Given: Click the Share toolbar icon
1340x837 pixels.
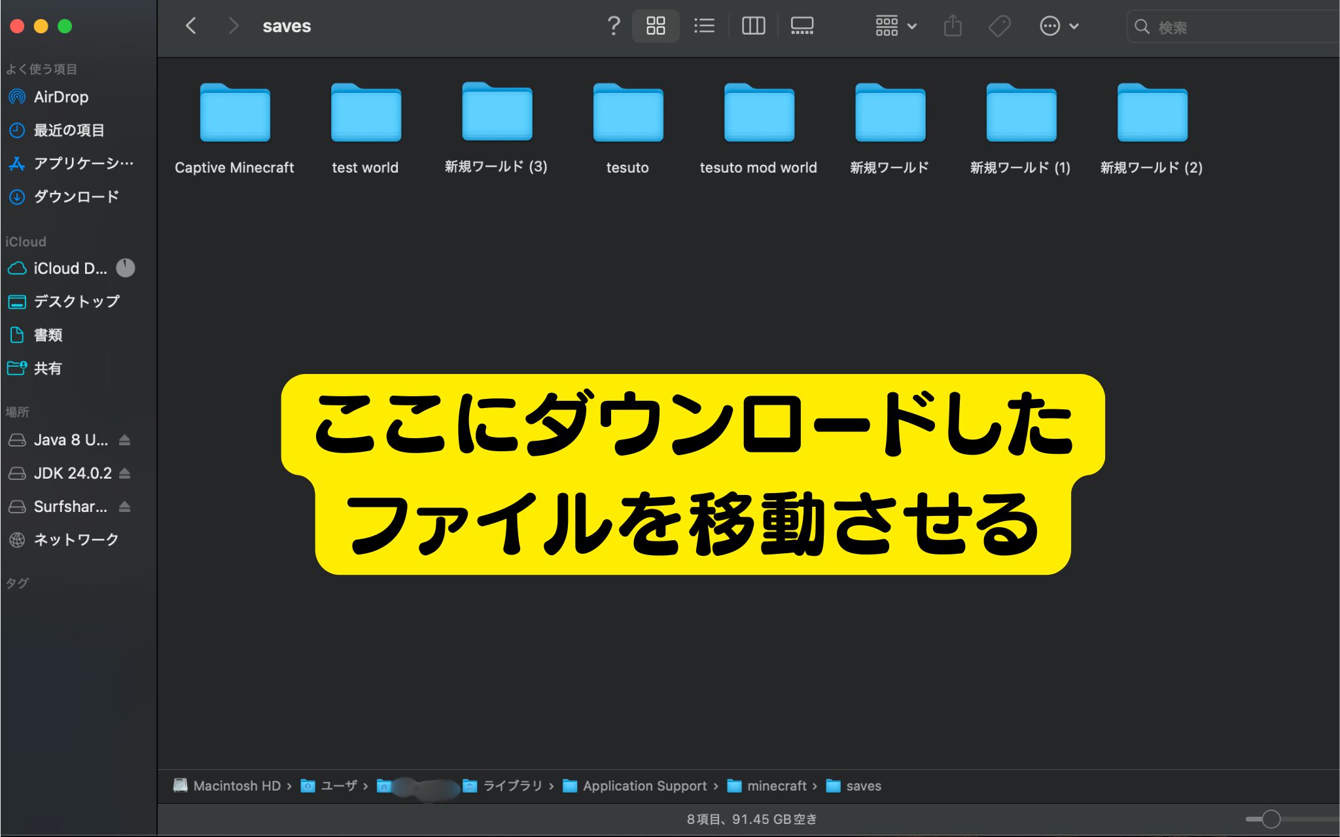Looking at the screenshot, I should click(953, 26).
